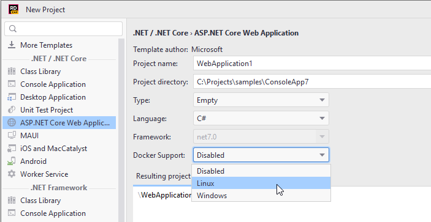
Task: Click the Rider RD logo icon
Action: point(13,9)
